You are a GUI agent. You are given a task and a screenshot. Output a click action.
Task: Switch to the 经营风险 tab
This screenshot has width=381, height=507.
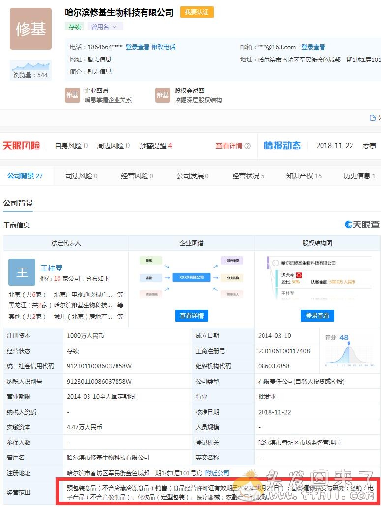[137, 176]
